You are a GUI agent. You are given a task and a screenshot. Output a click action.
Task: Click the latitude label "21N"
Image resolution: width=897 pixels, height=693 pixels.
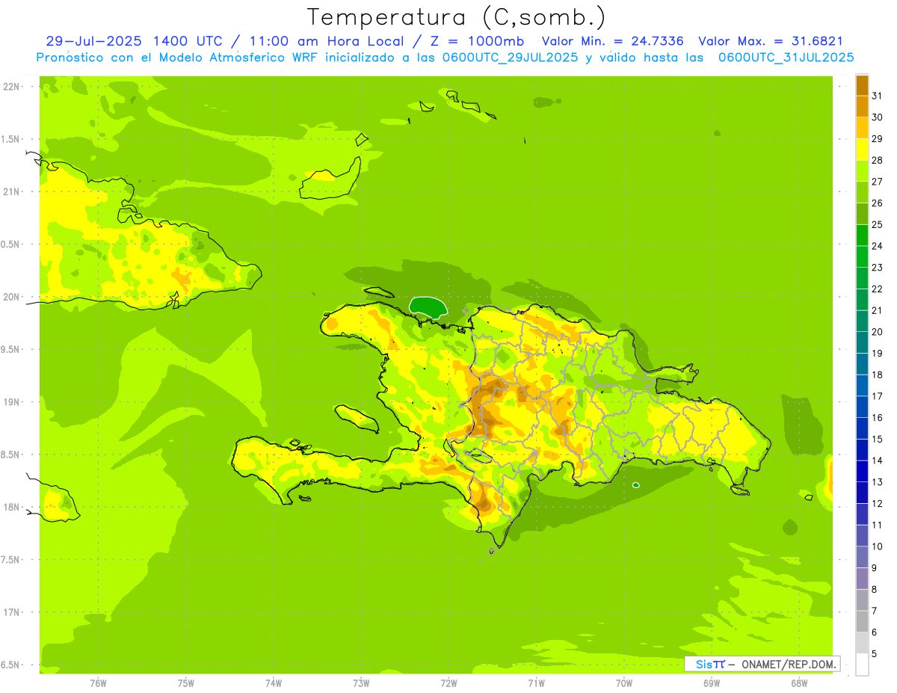[x=11, y=192]
